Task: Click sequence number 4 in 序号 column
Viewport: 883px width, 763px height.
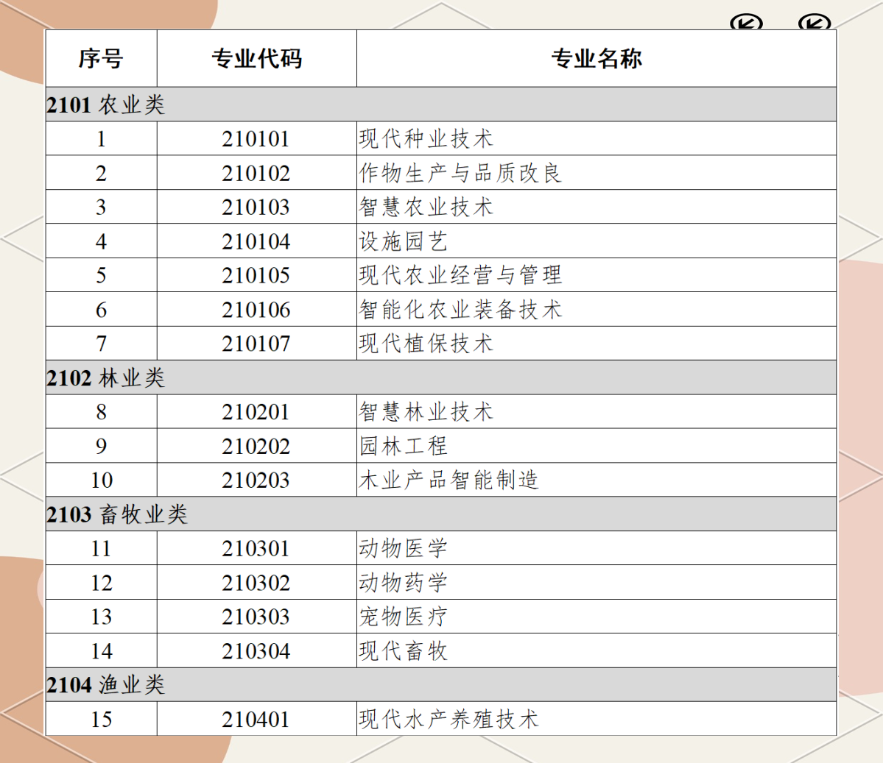Action: point(101,241)
